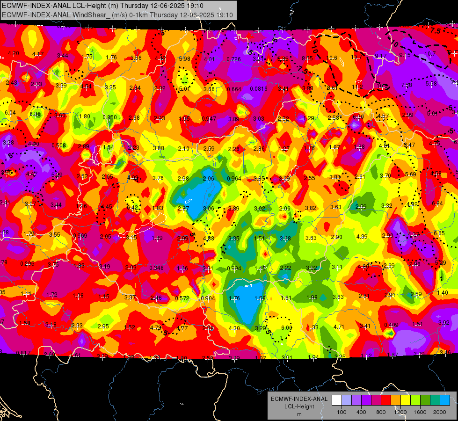The image size is (458, 421).
Task: Click the WindShear 0-1km title line
Action: (x=117, y=15)
